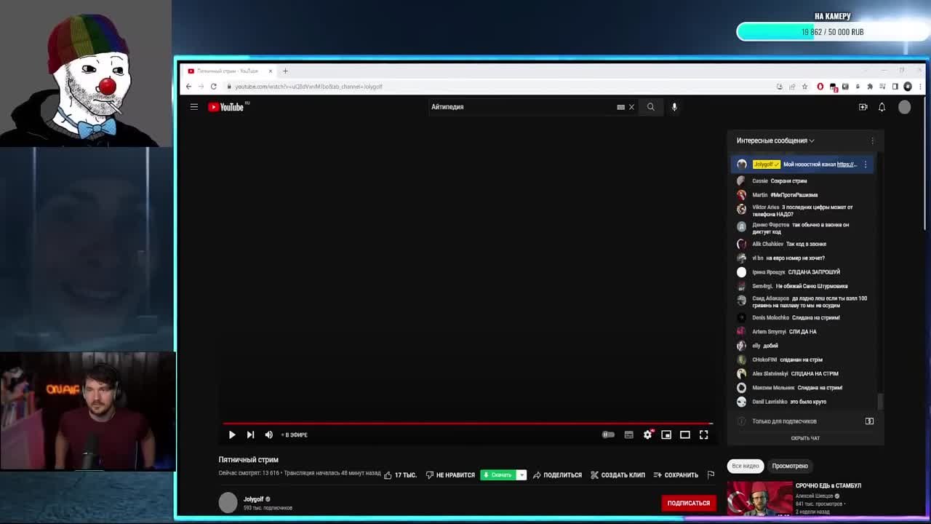The height and width of the screenshot is (524, 931).
Task: Click the red Подписаться button
Action: coord(688,503)
